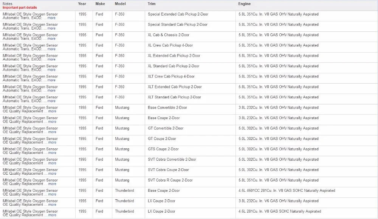Click 'F-350' model in the XL Cab & Chassis row
The height and width of the screenshot is (219, 378).
(119, 35)
